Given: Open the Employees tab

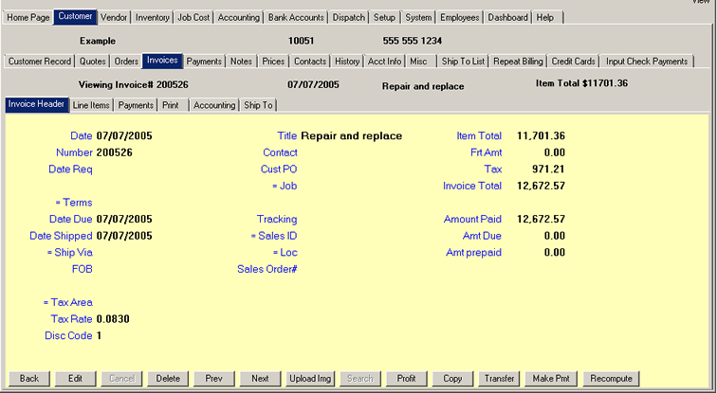Looking at the screenshot, I should [460, 17].
